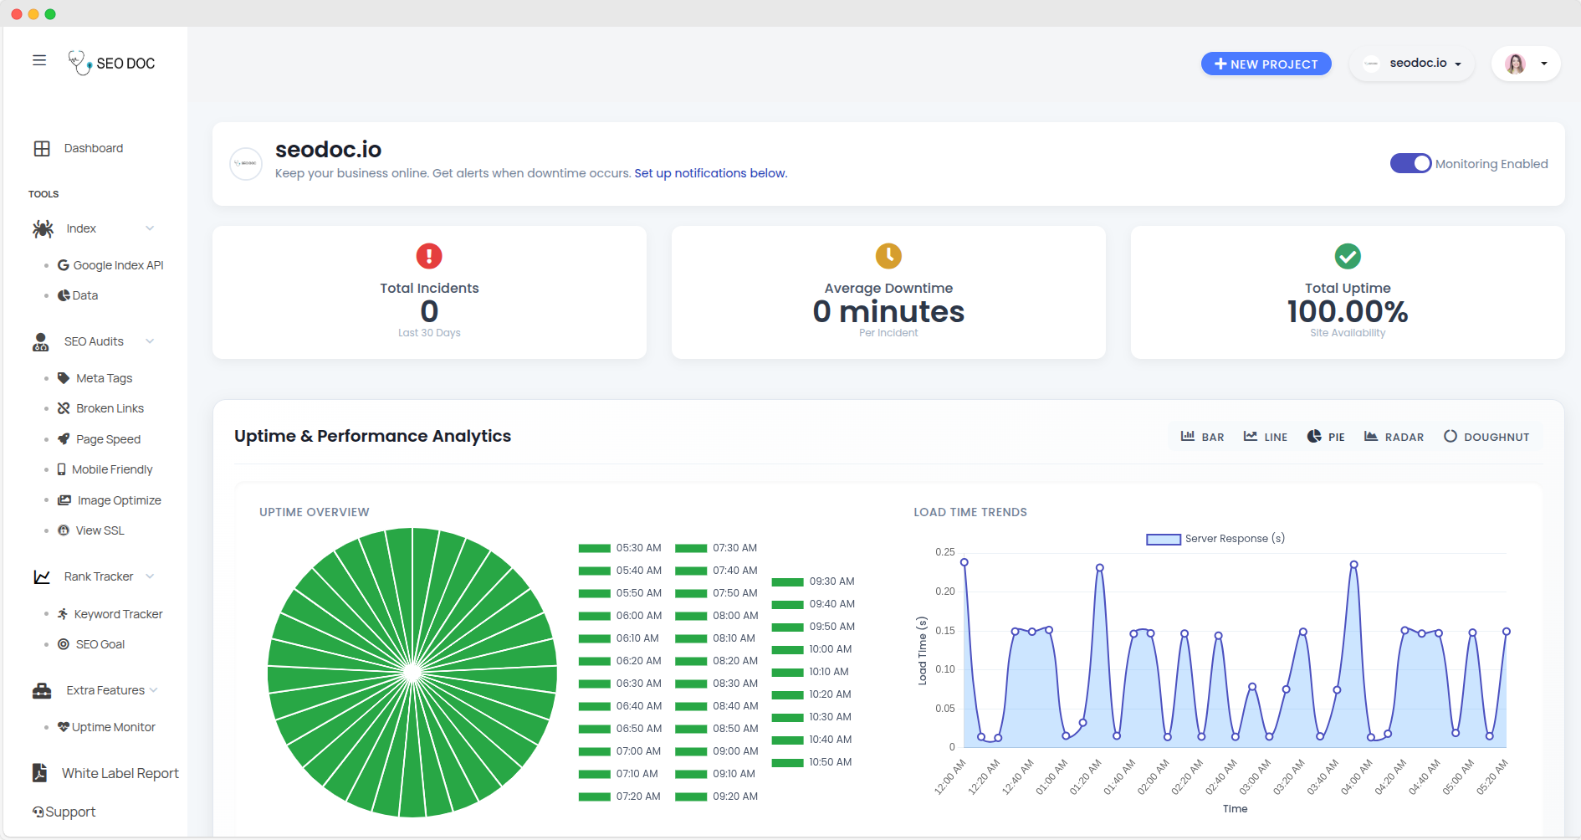Collapse the SEO Audits section chevron

(151, 341)
